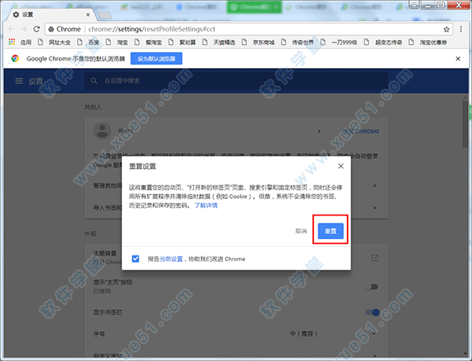Click the settings search magnifier icon
Image resolution: width=472 pixels, height=361 pixels.
coord(94,81)
